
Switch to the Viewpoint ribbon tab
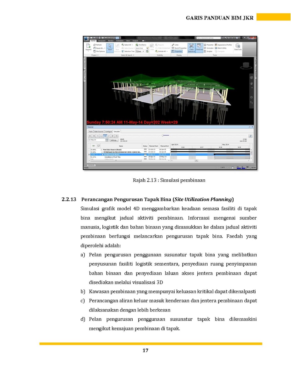pos(102,41)
